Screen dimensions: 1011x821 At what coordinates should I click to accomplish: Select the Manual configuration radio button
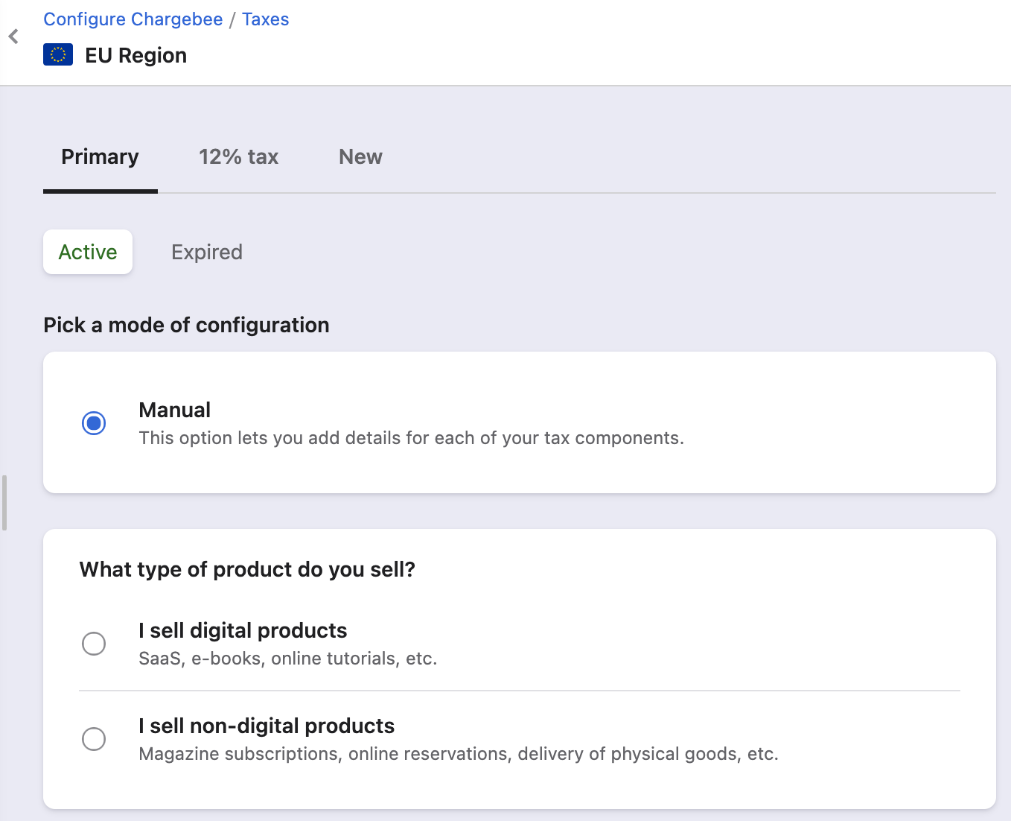click(x=94, y=423)
